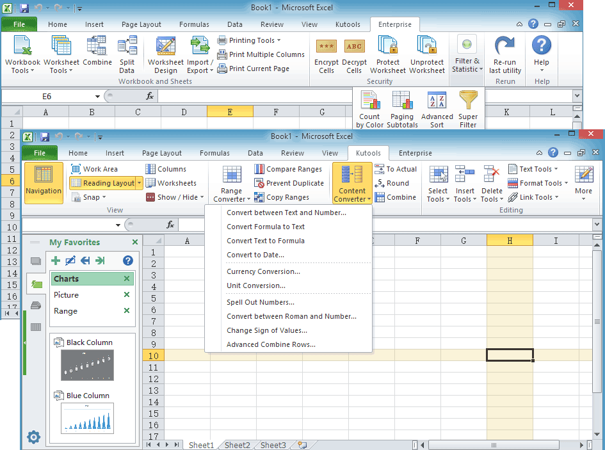
Task: Click the Decrypt Cells icon
Action: [354, 47]
